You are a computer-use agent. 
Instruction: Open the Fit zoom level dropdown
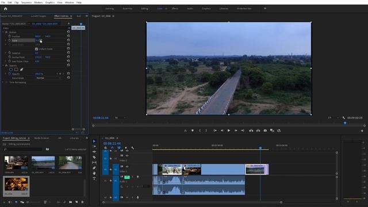[120, 117]
